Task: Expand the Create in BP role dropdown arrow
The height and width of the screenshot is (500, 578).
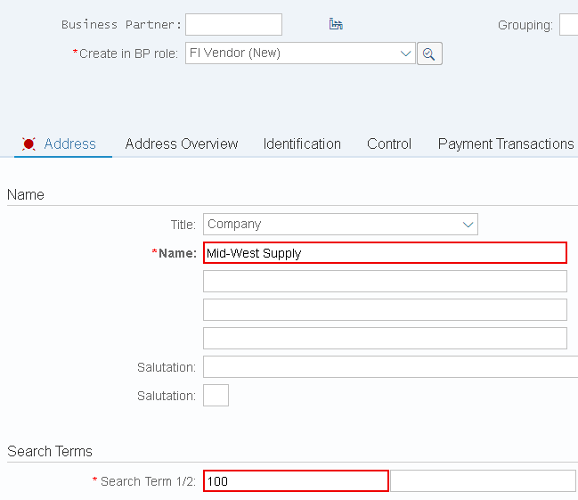Action: [x=405, y=53]
